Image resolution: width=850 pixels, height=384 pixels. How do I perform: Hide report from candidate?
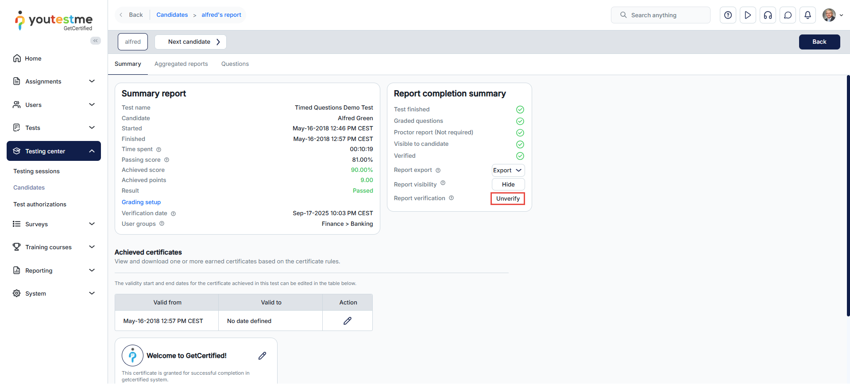pyautogui.click(x=508, y=184)
